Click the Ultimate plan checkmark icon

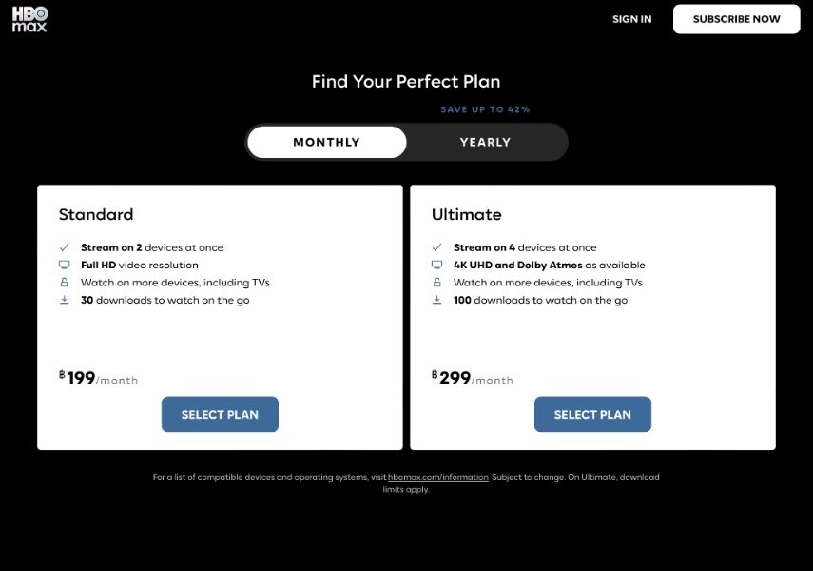click(x=437, y=247)
